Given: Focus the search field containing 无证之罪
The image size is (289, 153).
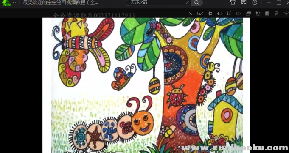Looking at the screenshot, I should [157, 3].
